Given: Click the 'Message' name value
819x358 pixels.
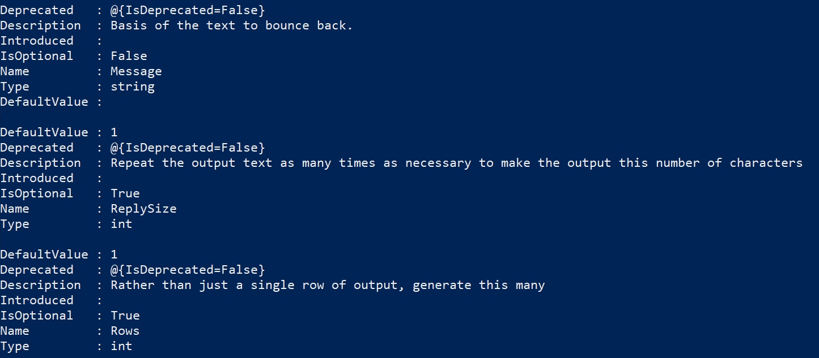Looking at the screenshot, I should pyautogui.click(x=136, y=71).
